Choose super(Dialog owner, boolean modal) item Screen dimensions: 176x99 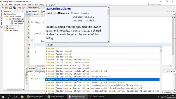[x=102, y=62]
